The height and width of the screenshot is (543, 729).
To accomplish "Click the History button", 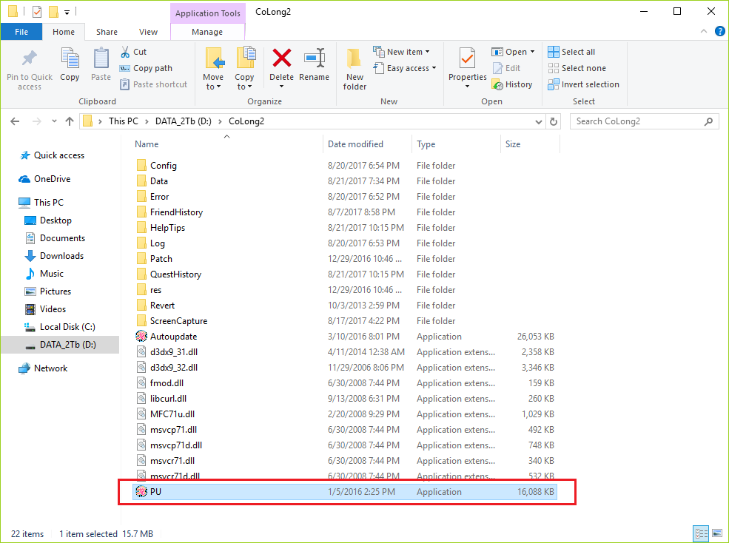I will [x=512, y=84].
